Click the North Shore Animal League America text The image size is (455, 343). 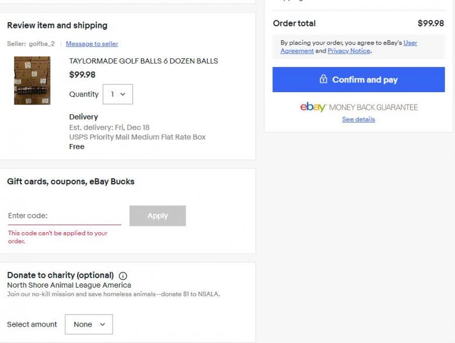(69, 285)
